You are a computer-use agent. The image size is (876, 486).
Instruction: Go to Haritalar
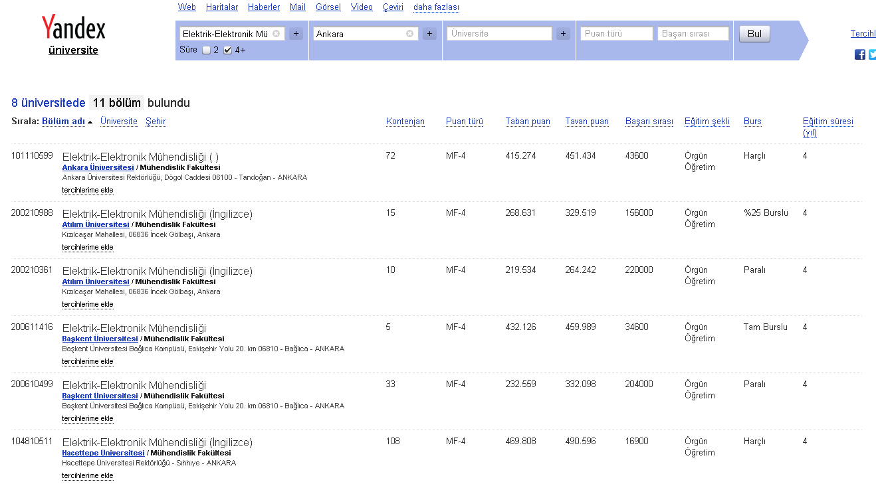point(222,7)
